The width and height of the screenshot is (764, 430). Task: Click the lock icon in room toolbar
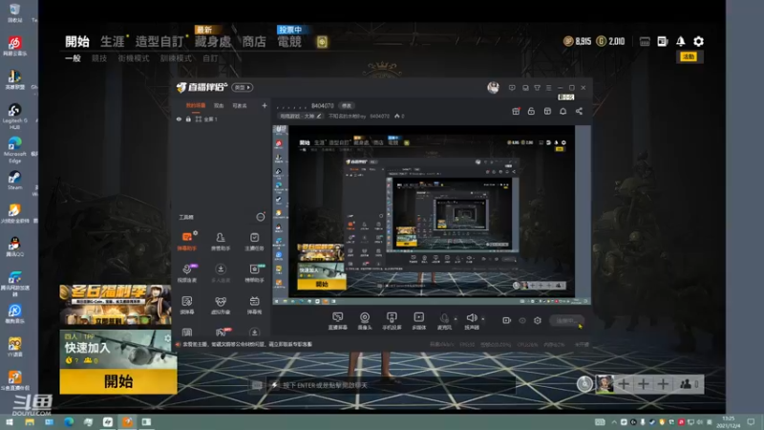tap(531, 111)
